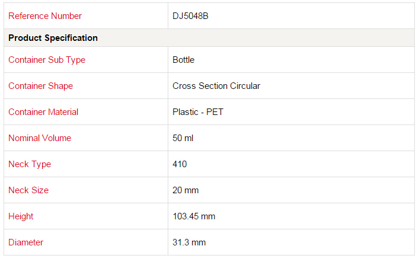Click the Container Material label

pos(43,112)
